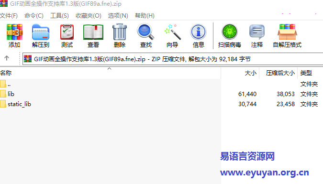Open the 工具(S) menu

(59, 16)
